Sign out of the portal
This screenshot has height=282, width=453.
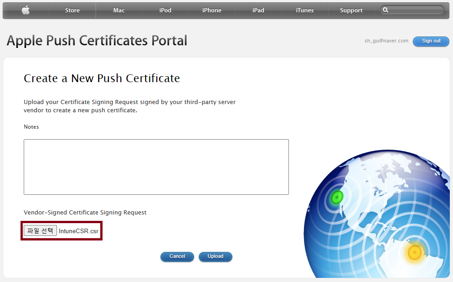coord(431,41)
